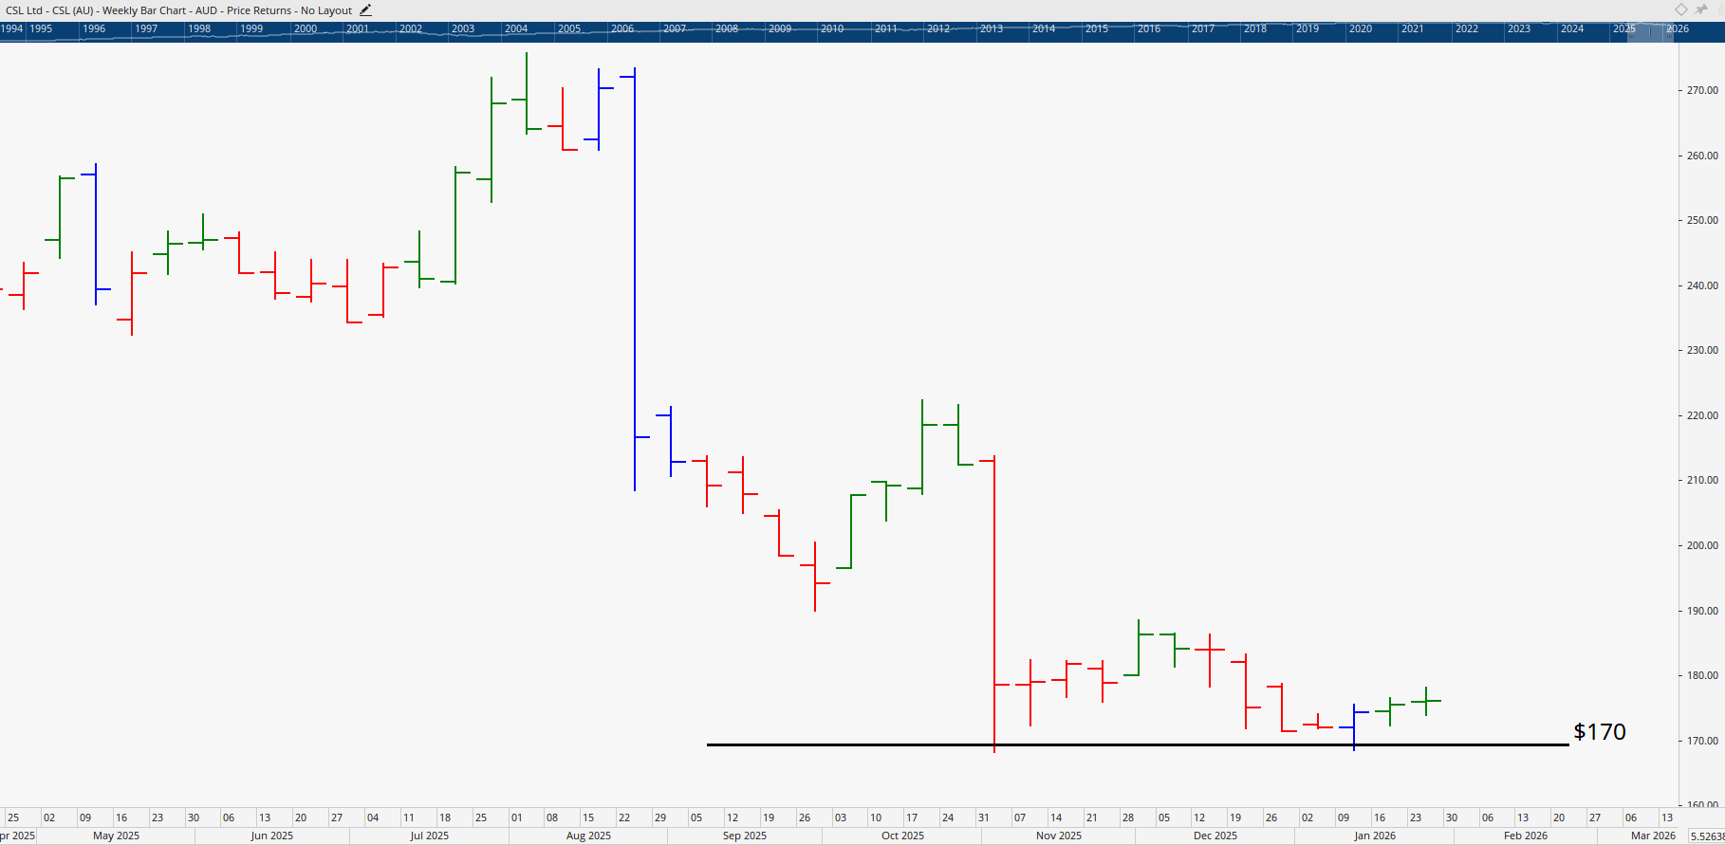
Task: Click the 'Nov 2025' month label
Action: pos(1059,836)
